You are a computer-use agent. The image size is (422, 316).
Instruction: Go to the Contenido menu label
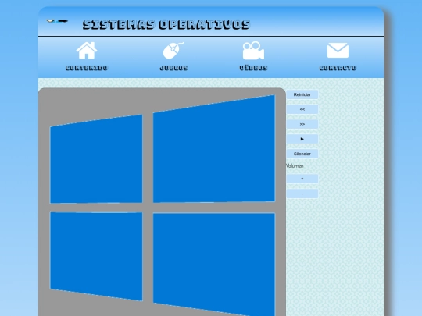coord(87,68)
